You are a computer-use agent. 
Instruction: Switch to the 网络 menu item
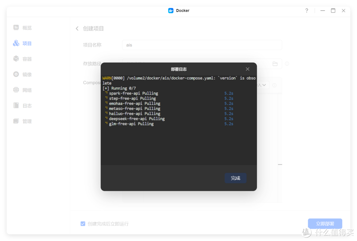point(27,90)
